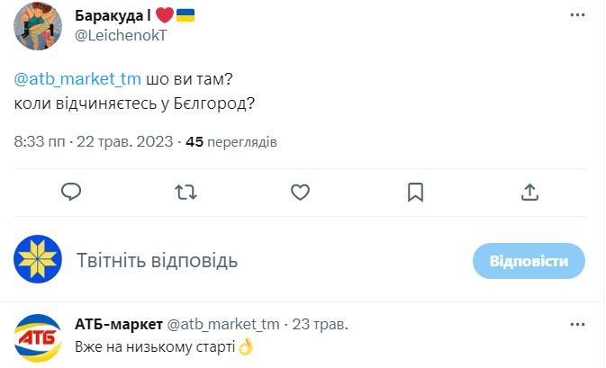
Task: Open Баракуда's profile avatar
Action: [38, 27]
